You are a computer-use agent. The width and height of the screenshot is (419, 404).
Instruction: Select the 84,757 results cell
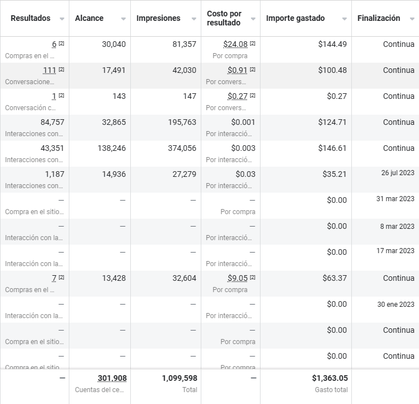[x=52, y=122]
